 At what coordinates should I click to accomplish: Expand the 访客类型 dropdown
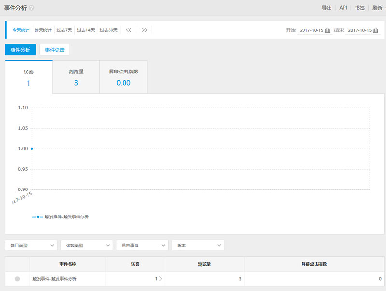tap(87, 246)
